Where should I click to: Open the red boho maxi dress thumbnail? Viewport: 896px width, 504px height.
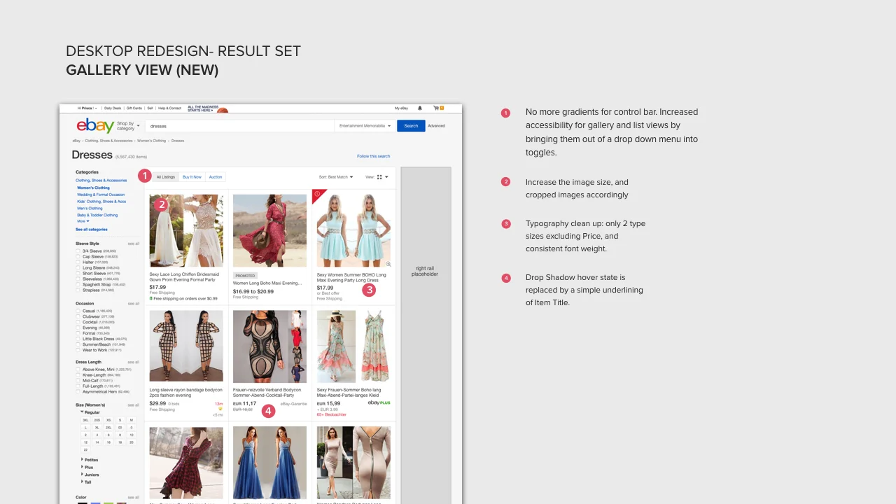click(x=269, y=230)
